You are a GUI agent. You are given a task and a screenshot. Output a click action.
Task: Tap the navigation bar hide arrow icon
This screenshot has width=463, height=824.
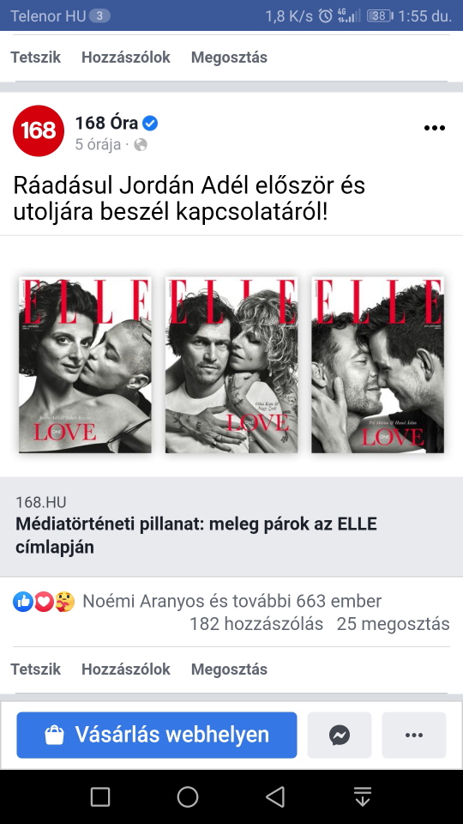pos(362,797)
